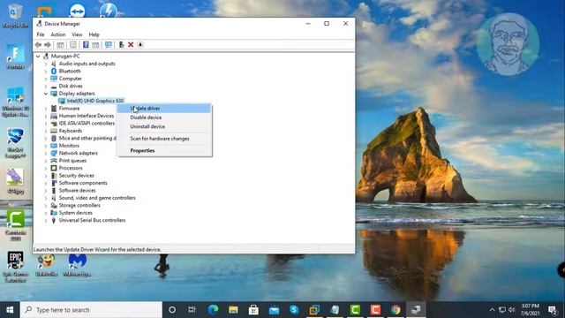The image size is (565, 318).
Task: Select the Keyboards tree item
Action: [x=71, y=131]
